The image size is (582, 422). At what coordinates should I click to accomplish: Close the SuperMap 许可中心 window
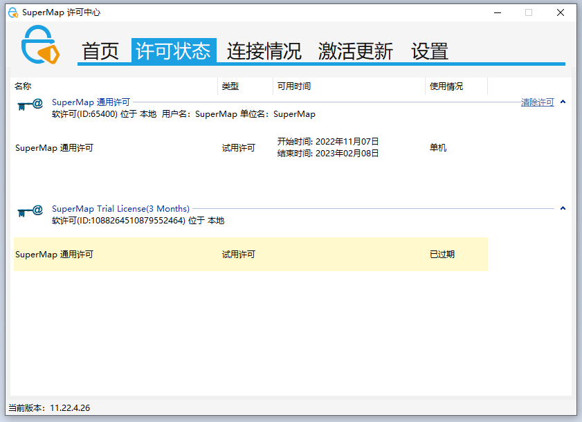pyautogui.click(x=561, y=12)
